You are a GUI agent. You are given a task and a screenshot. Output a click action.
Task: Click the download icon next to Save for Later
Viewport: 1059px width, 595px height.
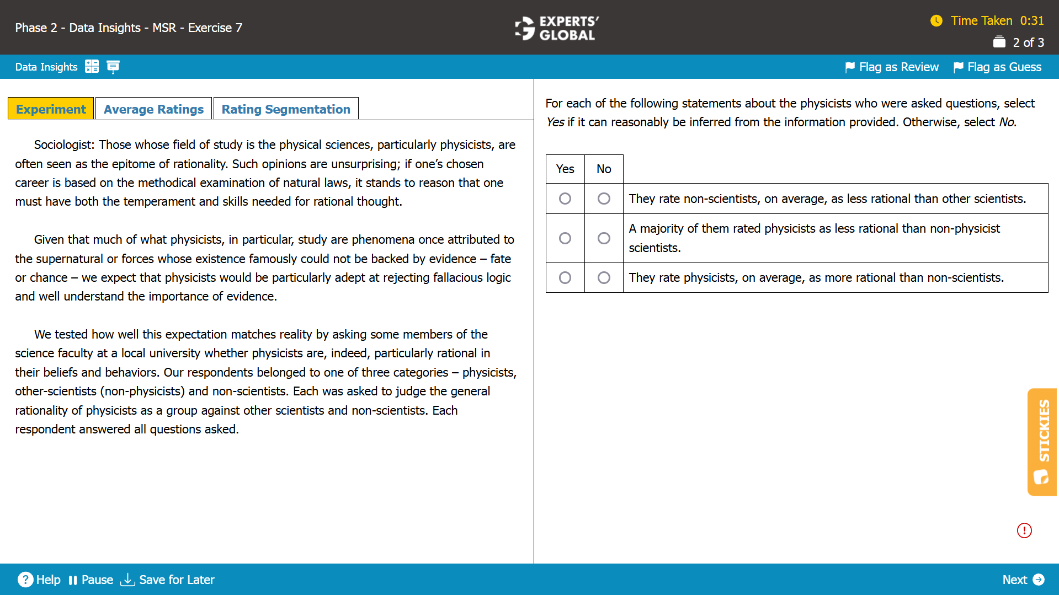[x=127, y=580]
